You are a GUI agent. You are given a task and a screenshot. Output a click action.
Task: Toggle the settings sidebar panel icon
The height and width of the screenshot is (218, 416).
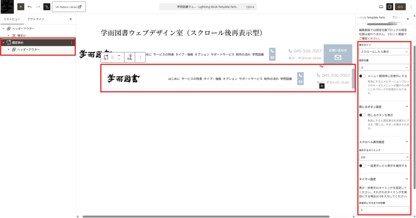[x=390, y=7]
